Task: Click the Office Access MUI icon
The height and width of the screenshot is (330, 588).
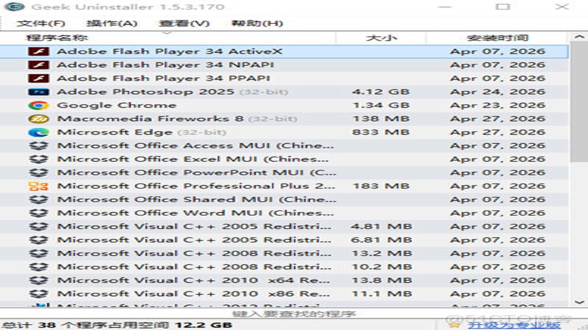Action: point(38,146)
